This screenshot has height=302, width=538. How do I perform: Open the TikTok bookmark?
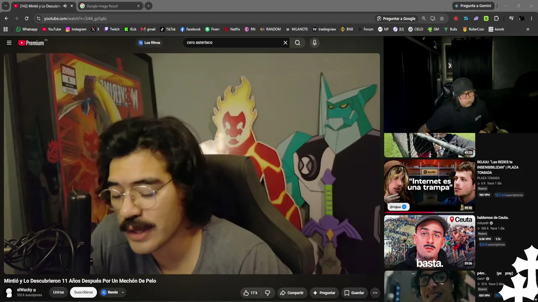coord(168,29)
